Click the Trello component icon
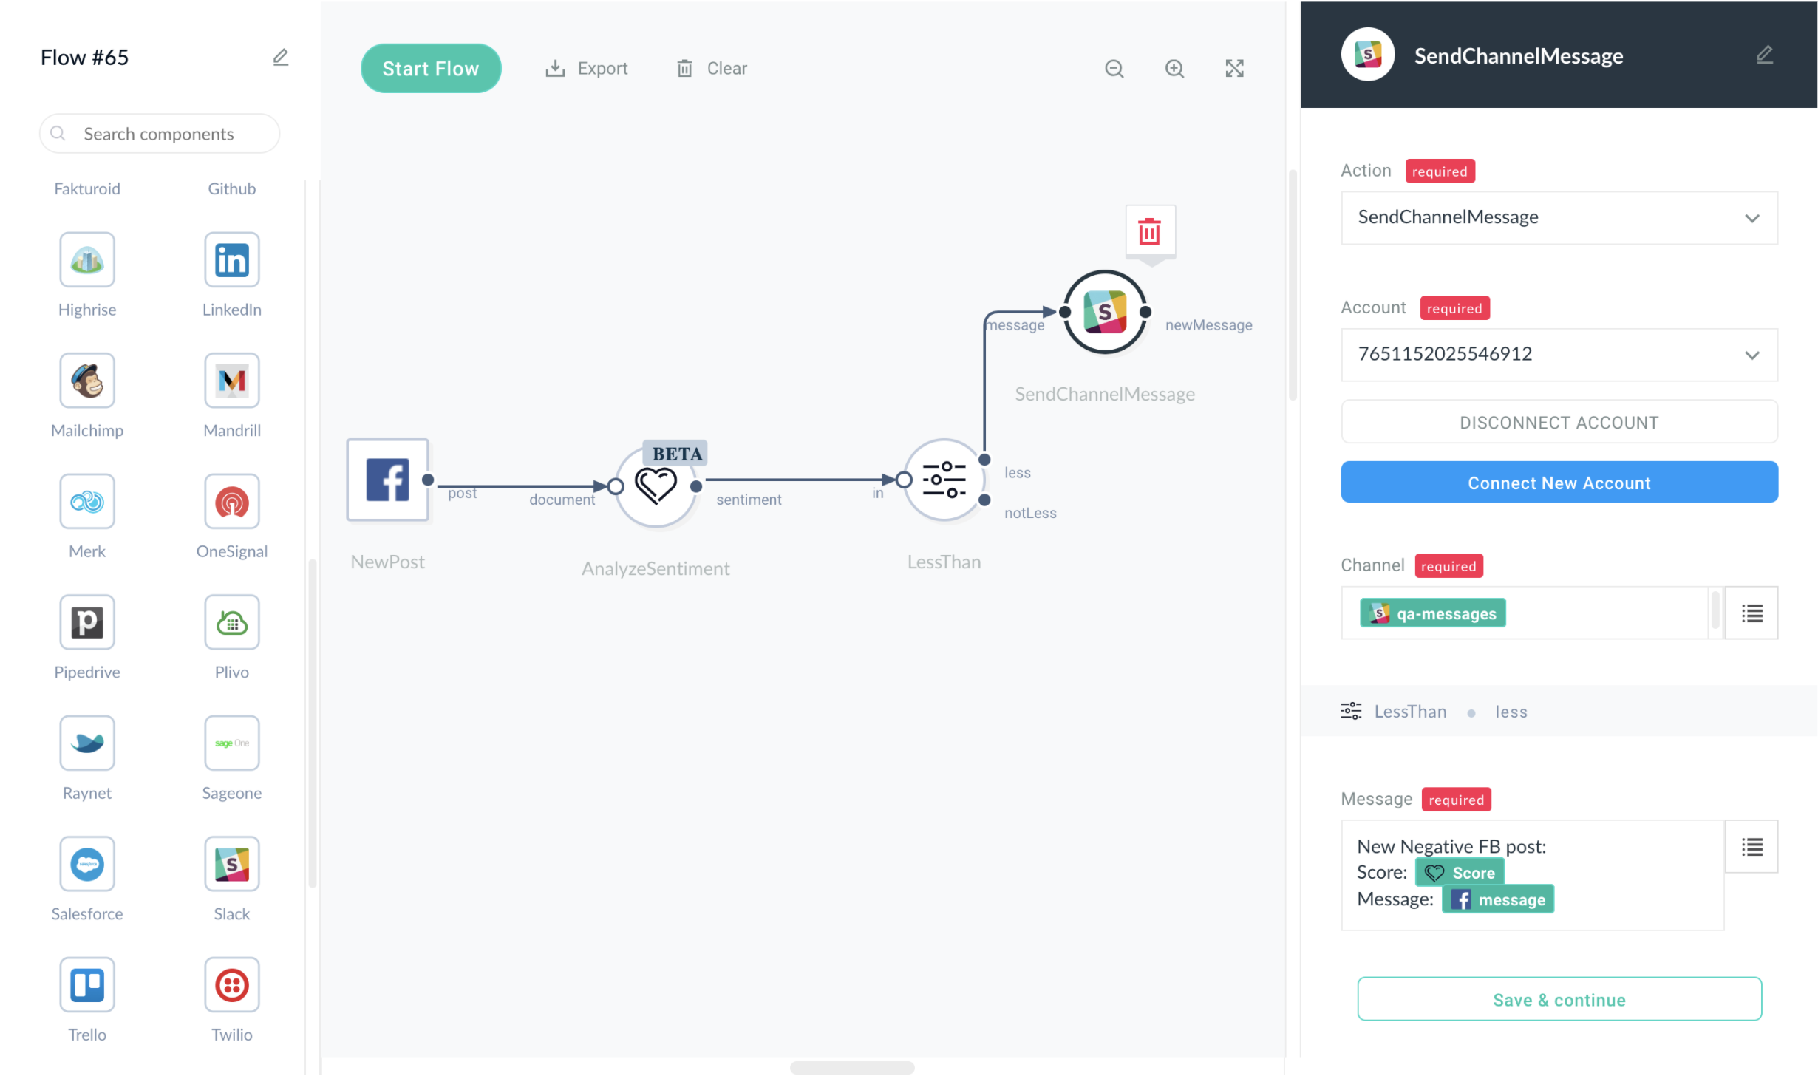The image size is (1818, 1076). click(87, 985)
